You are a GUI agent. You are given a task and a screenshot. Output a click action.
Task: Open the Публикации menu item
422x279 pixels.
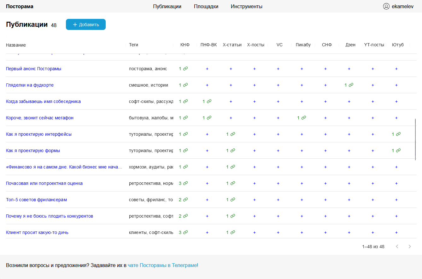[x=167, y=6]
